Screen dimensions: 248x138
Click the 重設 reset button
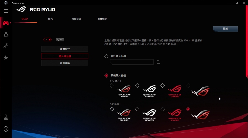225,29
